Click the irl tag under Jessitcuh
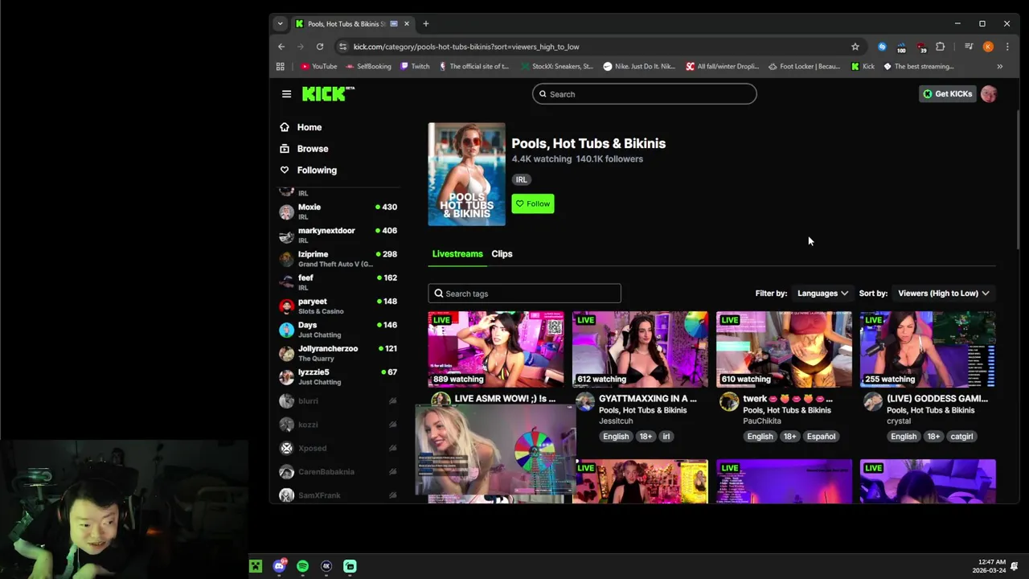Image resolution: width=1029 pixels, height=579 pixels. pyautogui.click(x=666, y=437)
